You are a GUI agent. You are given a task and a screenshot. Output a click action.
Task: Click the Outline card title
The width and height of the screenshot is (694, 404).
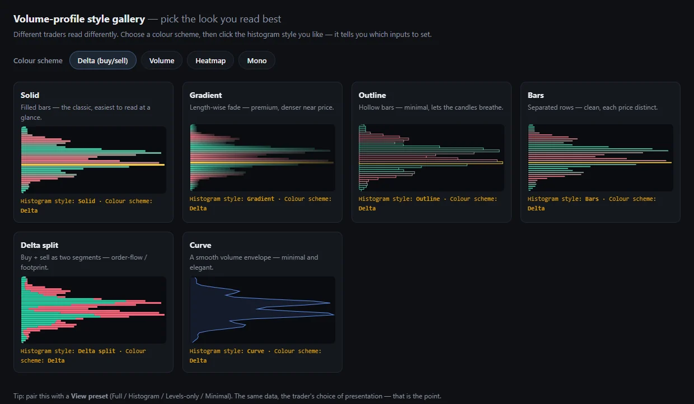point(372,95)
